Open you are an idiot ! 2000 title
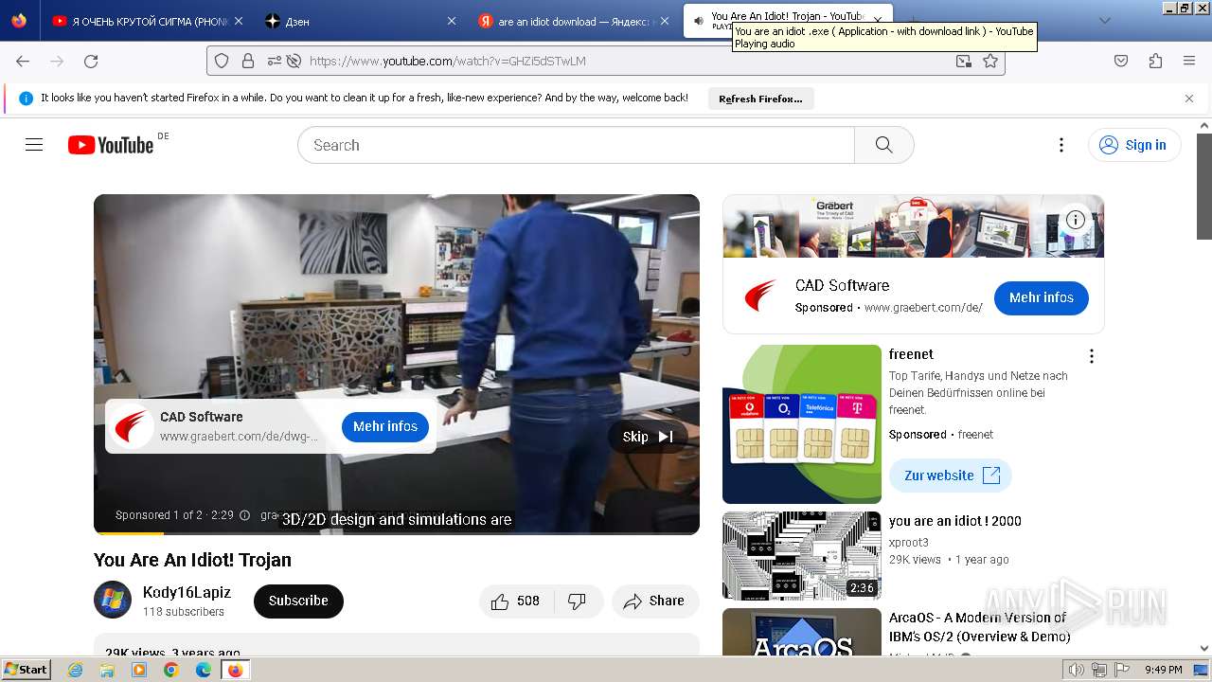This screenshot has width=1212, height=682. 955,521
